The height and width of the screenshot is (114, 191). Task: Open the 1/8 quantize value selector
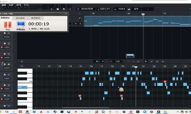117,61
